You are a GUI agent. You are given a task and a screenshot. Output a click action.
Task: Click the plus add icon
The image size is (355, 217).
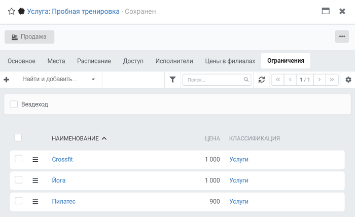[x=7, y=80]
